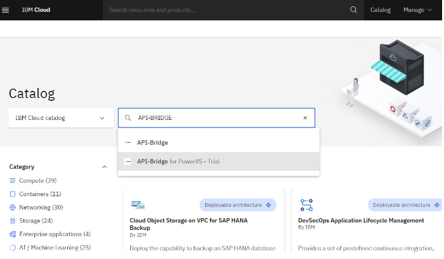Click the icon beside API-Bridge suggestion
The image size is (444, 259).
[128, 143]
